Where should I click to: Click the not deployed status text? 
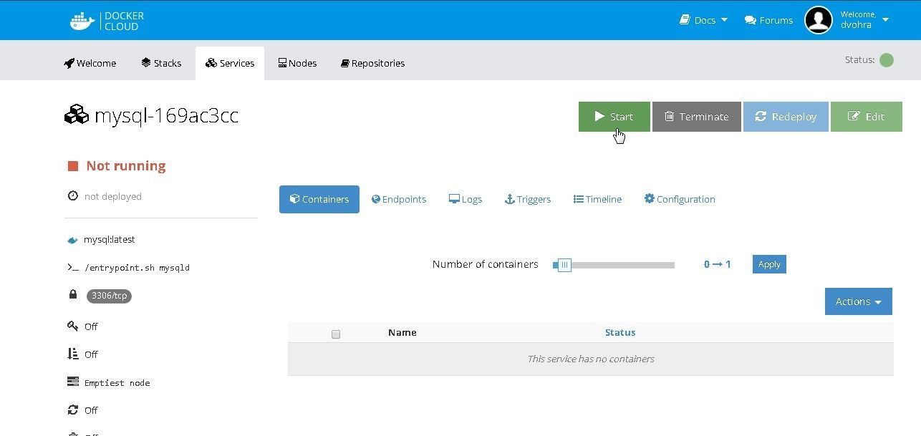[x=113, y=196]
